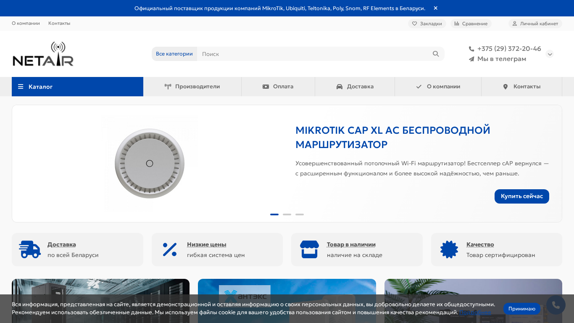Open the Подробнее cookie details link
The image size is (574, 323).
tap(475, 312)
